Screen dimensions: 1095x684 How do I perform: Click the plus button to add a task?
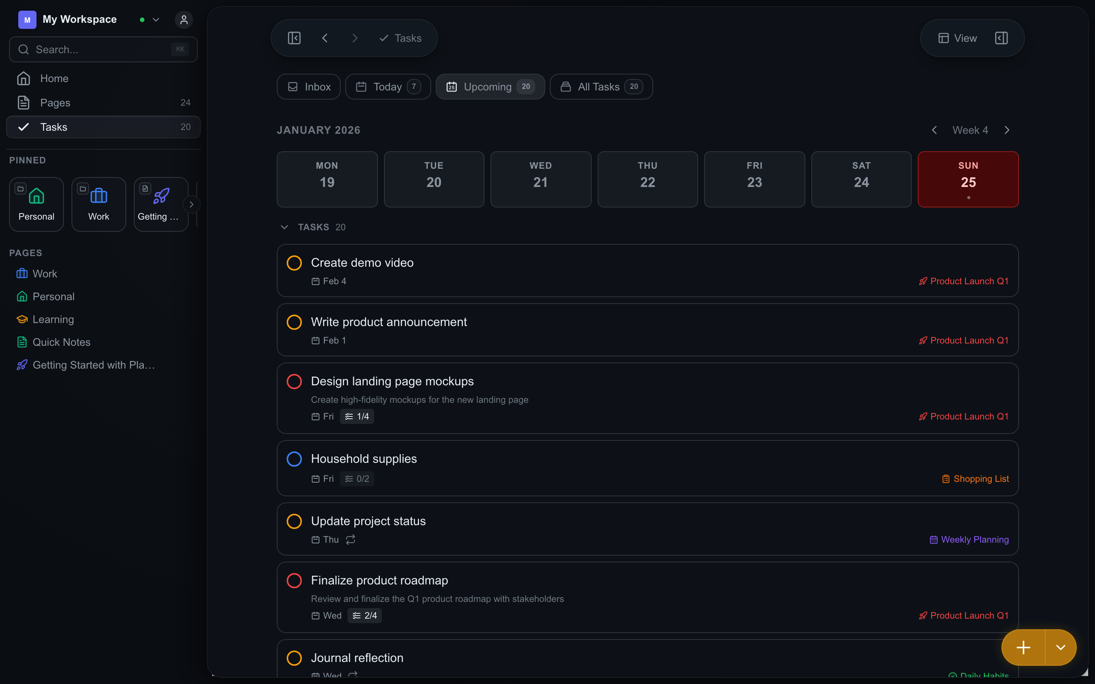point(1024,648)
